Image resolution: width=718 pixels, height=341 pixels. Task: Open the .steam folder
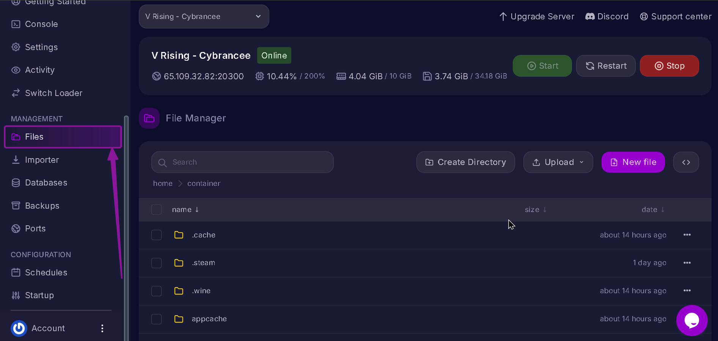[x=203, y=263]
